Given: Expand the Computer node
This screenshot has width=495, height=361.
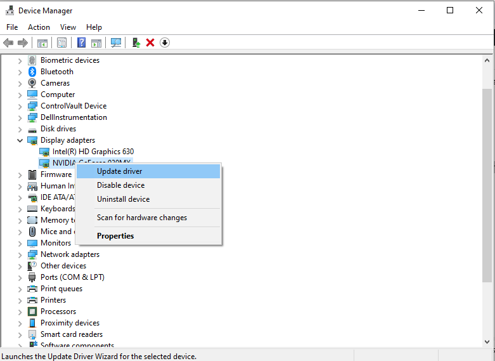Looking at the screenshot, I should 20,95.
